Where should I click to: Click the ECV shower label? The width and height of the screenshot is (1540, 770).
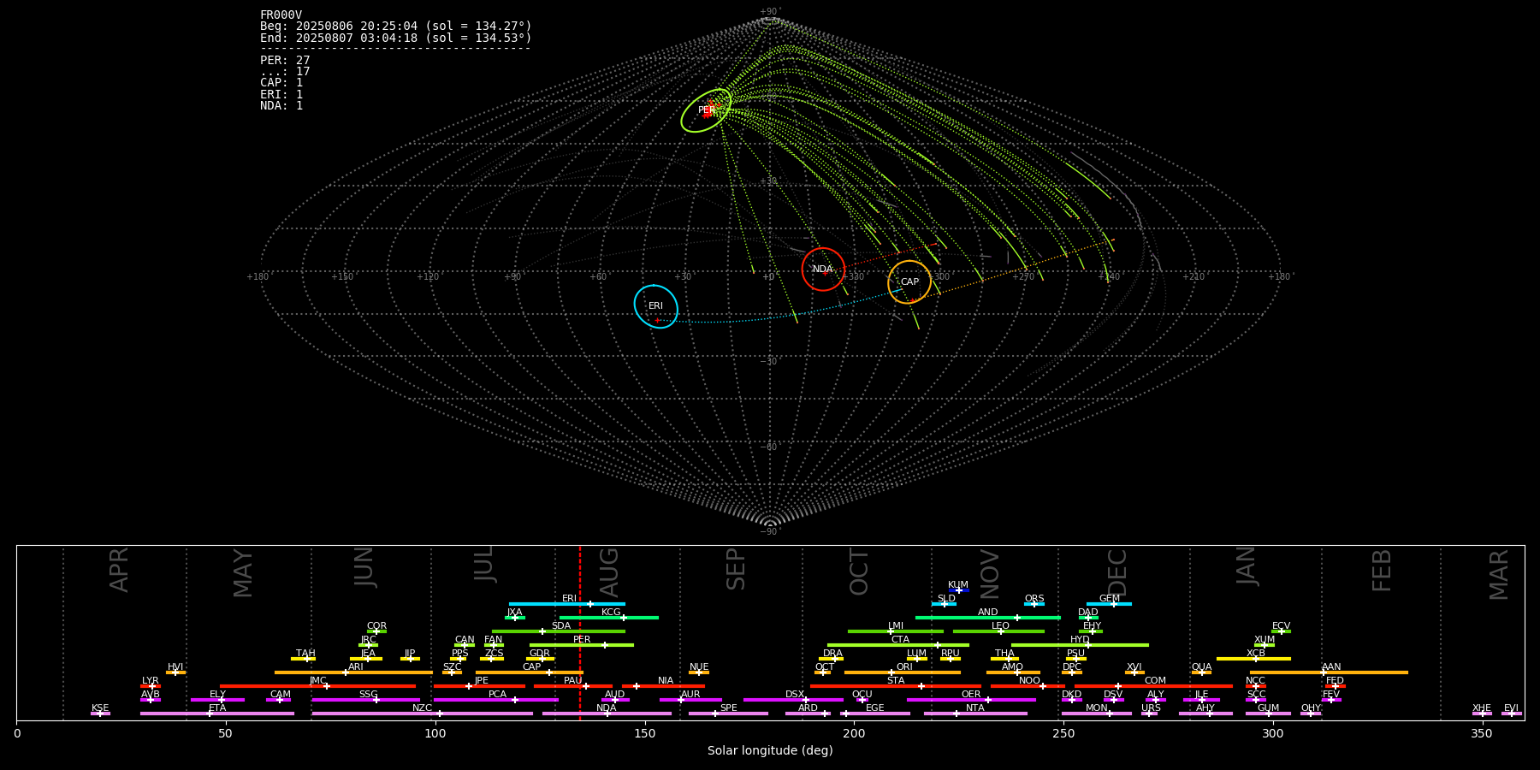tap(1282, 626)
